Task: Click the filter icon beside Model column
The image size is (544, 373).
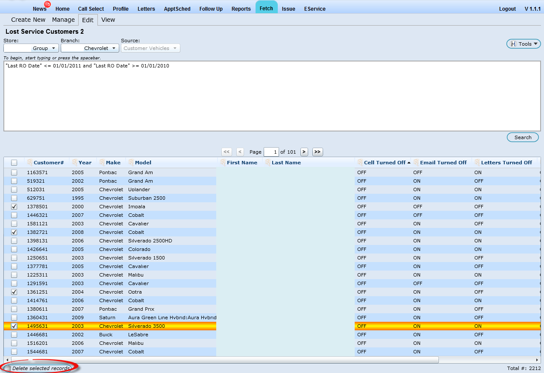Action: click(131, 163)
